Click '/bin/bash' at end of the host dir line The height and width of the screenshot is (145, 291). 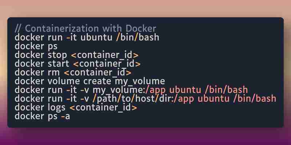[254, 99]
